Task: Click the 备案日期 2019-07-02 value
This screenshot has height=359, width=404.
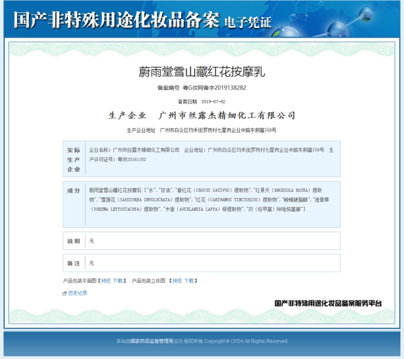Action: (213, 102)
